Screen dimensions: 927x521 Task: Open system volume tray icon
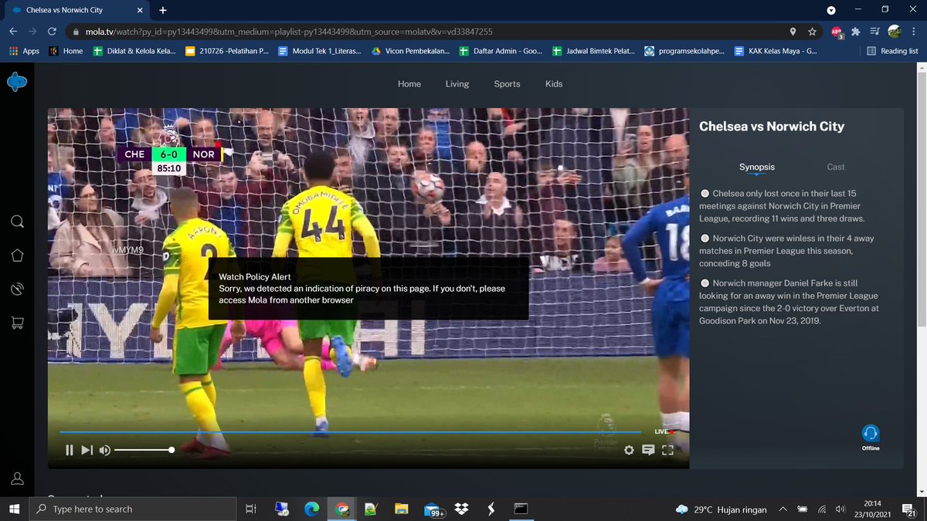[x=839, y=509]
